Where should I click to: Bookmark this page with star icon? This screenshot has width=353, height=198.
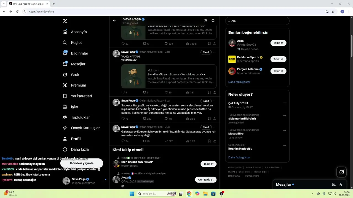(x=333, y=12)
